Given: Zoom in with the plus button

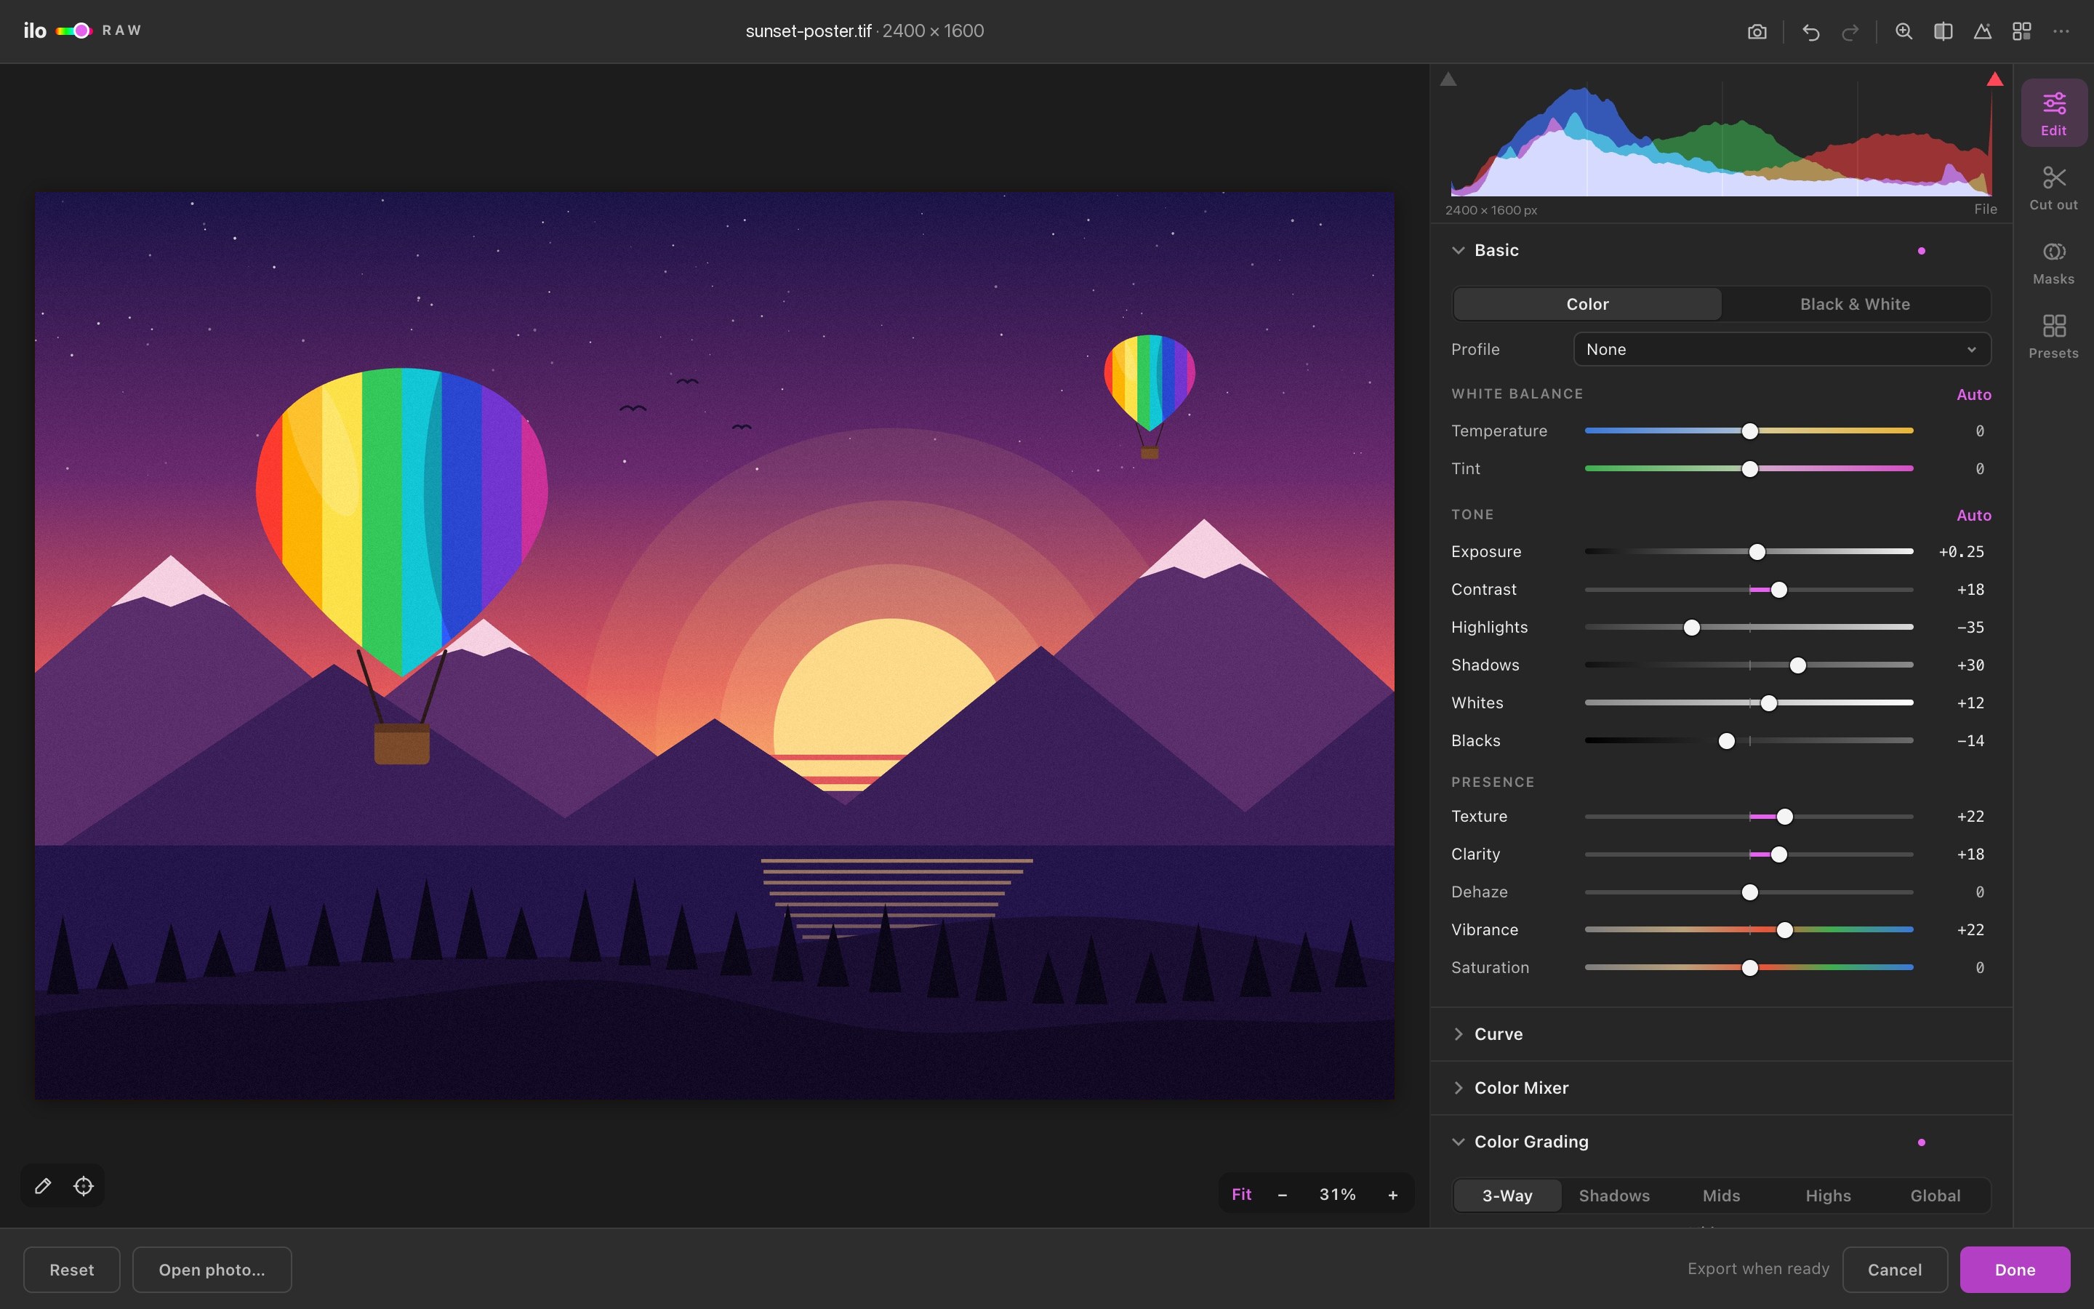Looking at the screenshot, I should pos(1392,1195).
